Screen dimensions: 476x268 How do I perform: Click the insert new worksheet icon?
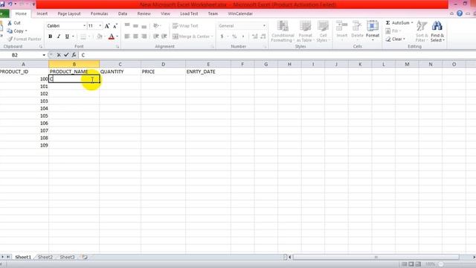point(84,258)
